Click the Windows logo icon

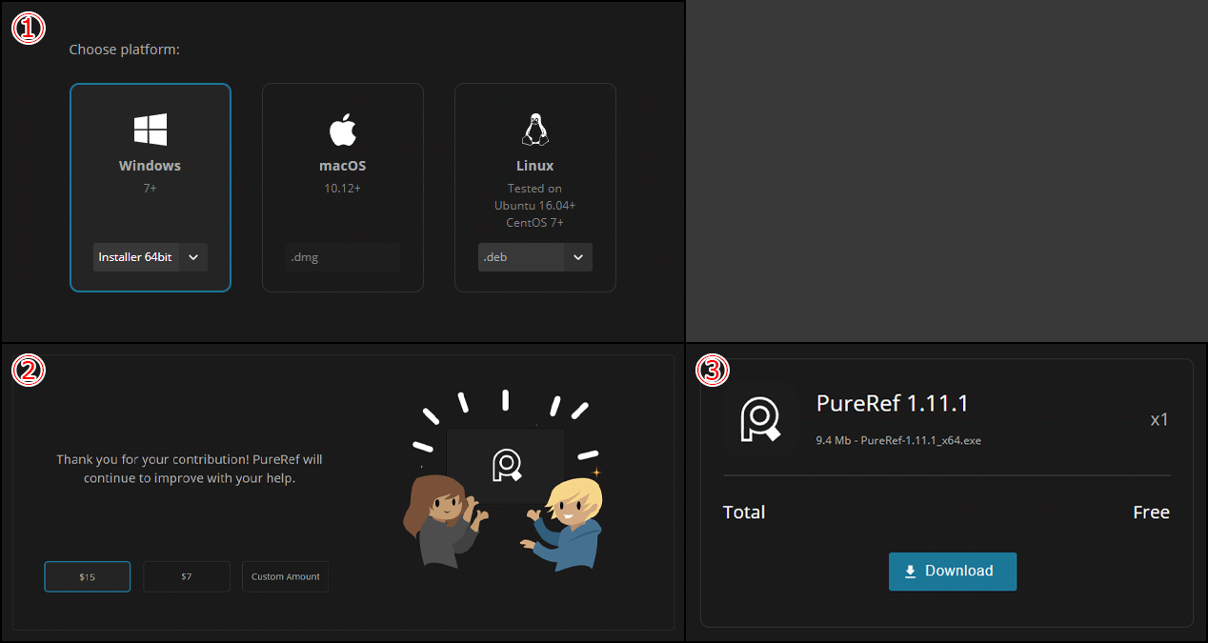tap(150, 130)
